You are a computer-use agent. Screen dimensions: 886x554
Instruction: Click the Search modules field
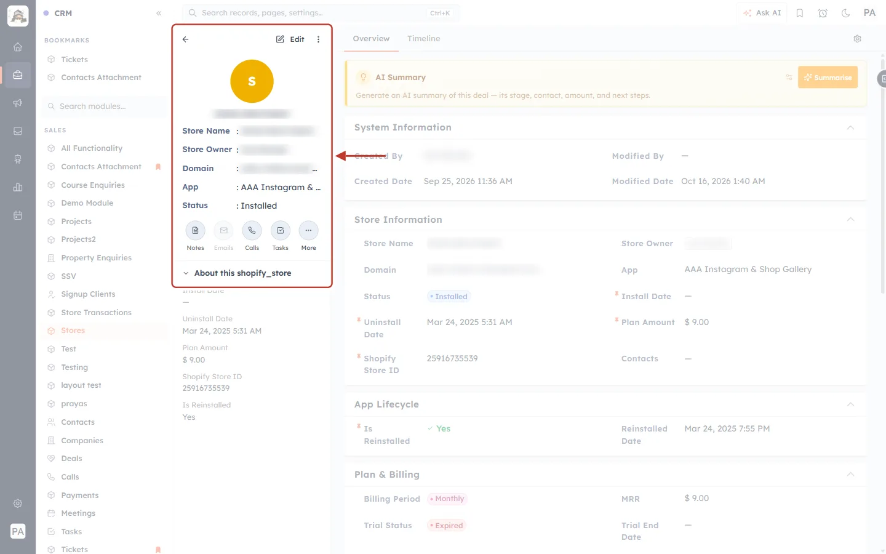pos(106,106)
